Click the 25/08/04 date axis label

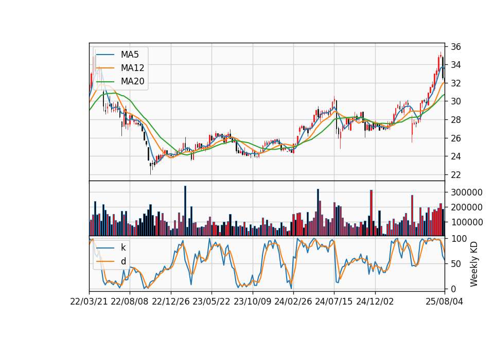tap(445, 302)
